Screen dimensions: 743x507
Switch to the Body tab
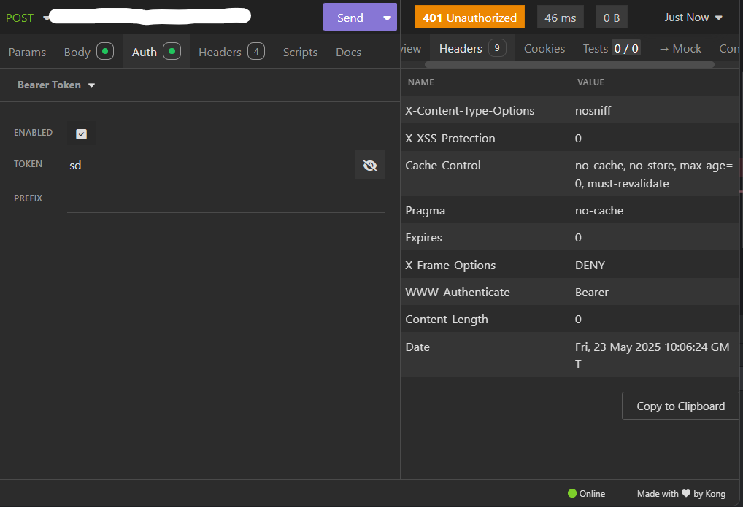click(x=88, y=52)
